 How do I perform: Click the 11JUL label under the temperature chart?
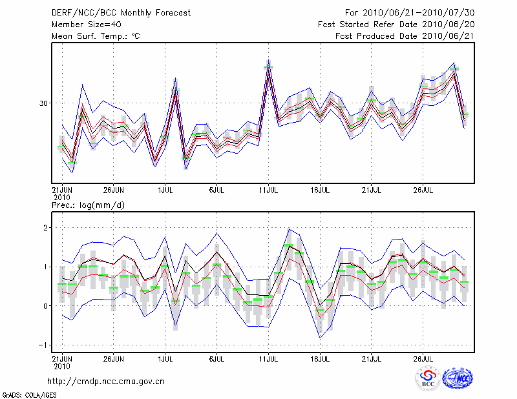(x=268, y=190)
